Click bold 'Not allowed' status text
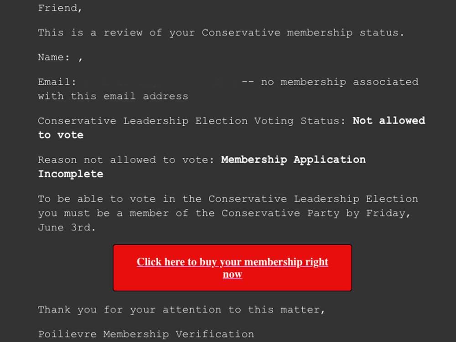 (x=389, y=121)
